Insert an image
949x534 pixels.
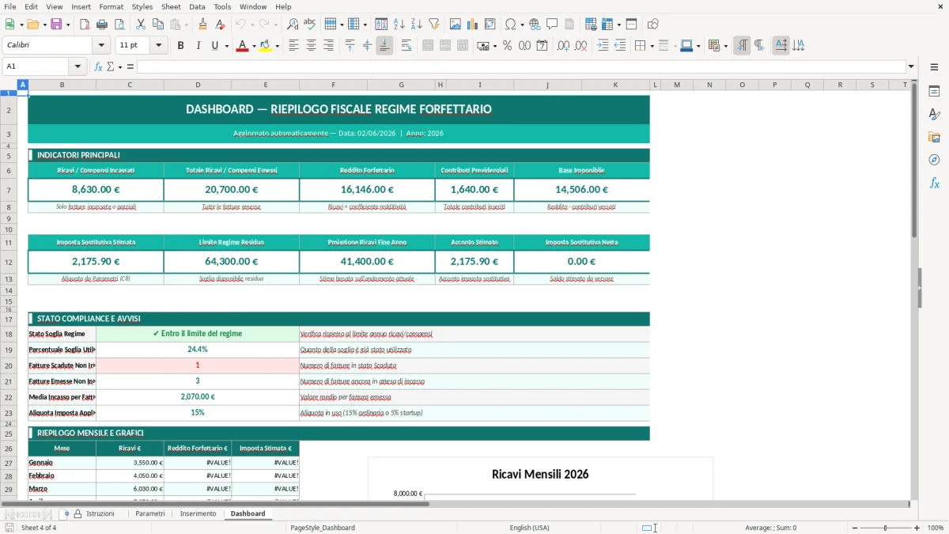tap(456, 25)
